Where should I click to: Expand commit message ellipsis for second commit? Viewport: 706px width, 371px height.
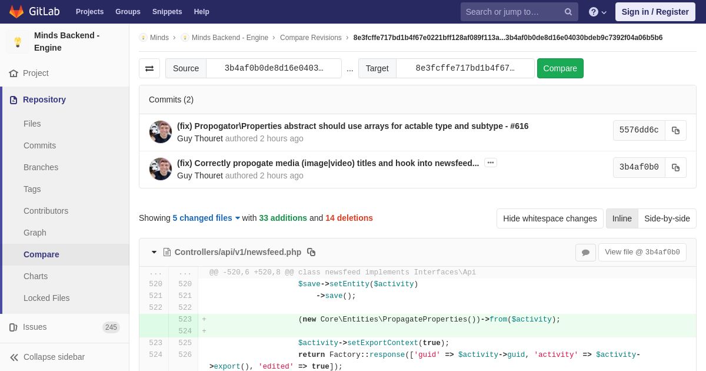tap(491, 163)
